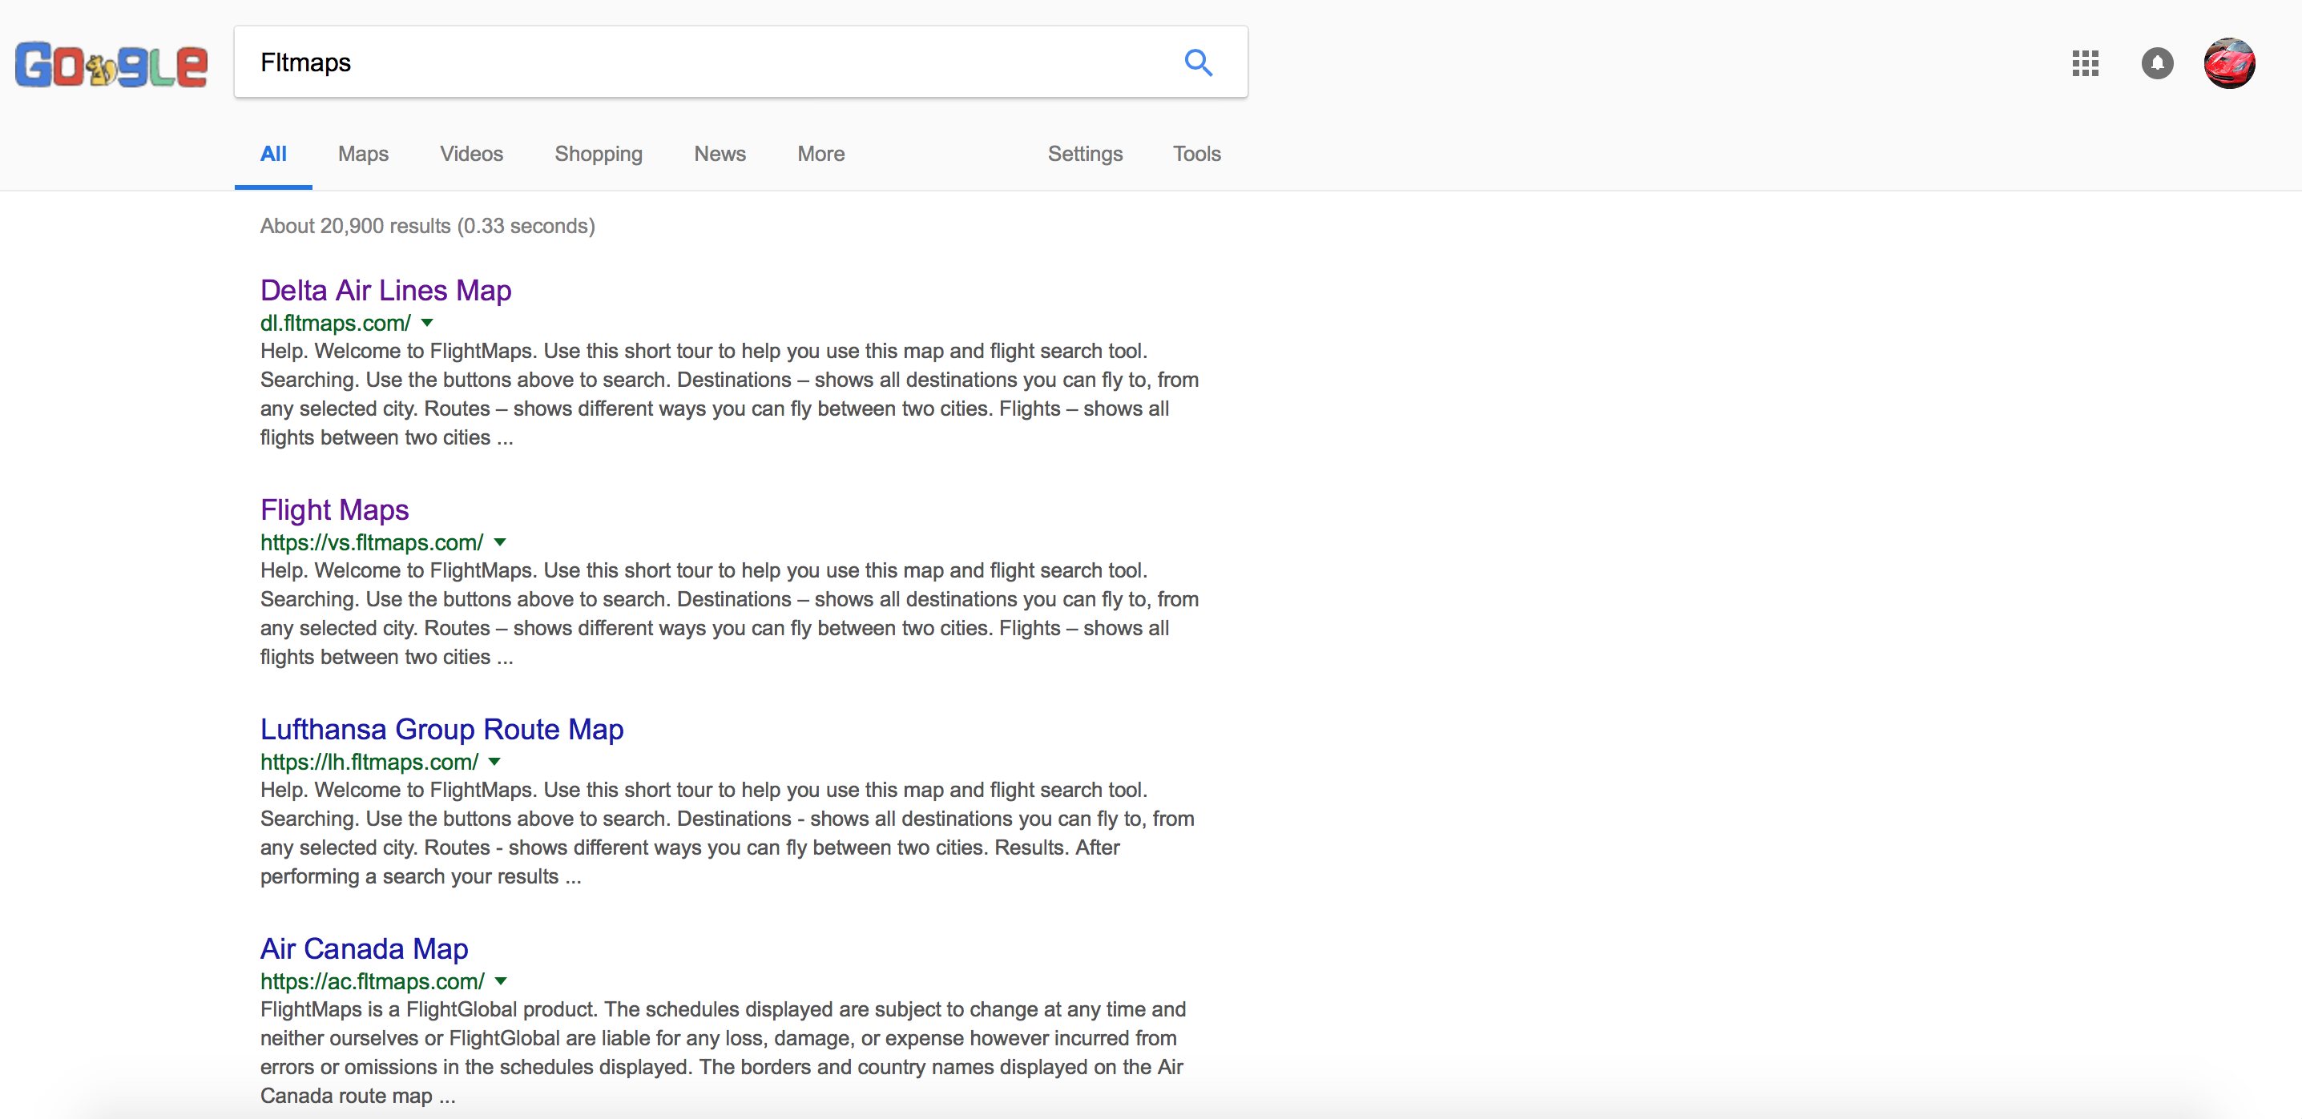Open the search Tools options

(x=1196, y=154)
